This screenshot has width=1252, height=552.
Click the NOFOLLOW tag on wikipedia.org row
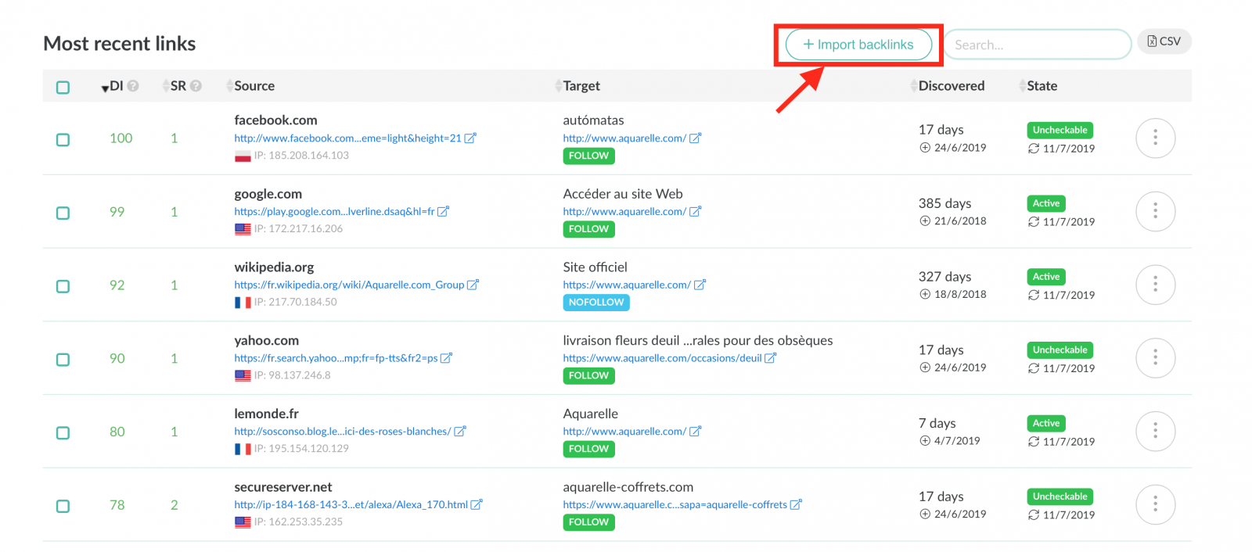coord(596,303)
